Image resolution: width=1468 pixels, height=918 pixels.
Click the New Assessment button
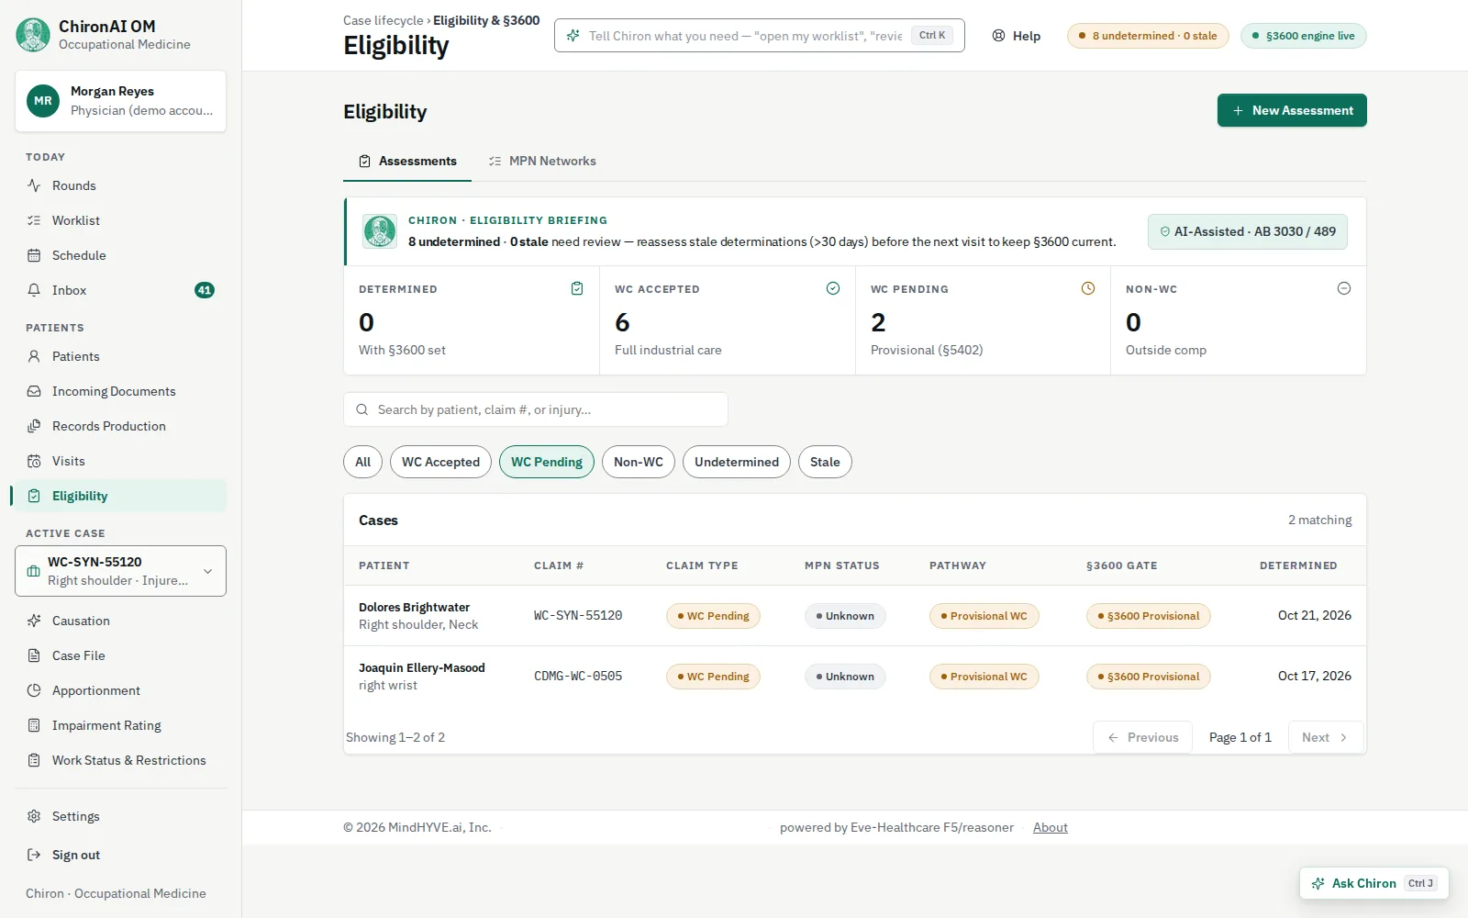[x=1292, y=110]
